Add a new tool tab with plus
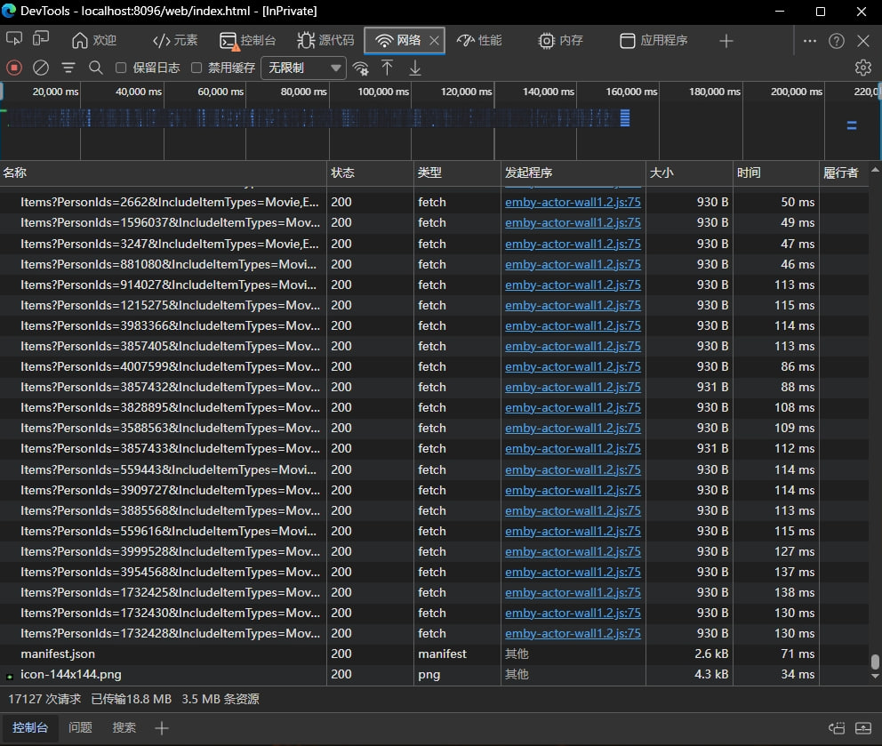The image size is (882, 746). coord(726,41)
